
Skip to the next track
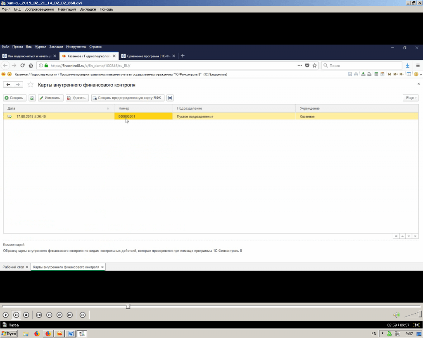pyautogui.click(x=70, y=315)
